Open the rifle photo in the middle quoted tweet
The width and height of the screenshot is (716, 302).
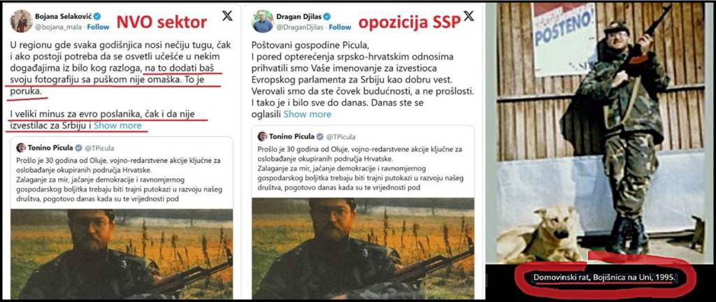(x=363, y=248)
